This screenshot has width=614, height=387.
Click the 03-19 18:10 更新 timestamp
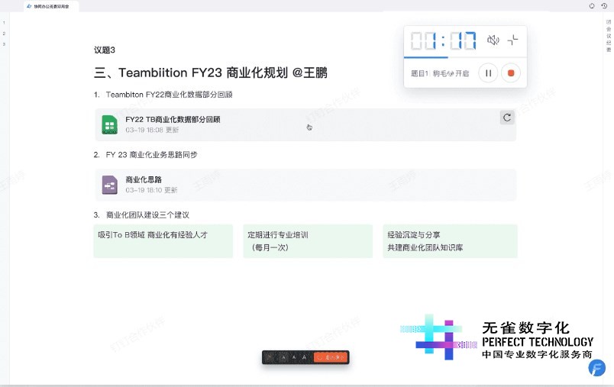coord(151,190)
